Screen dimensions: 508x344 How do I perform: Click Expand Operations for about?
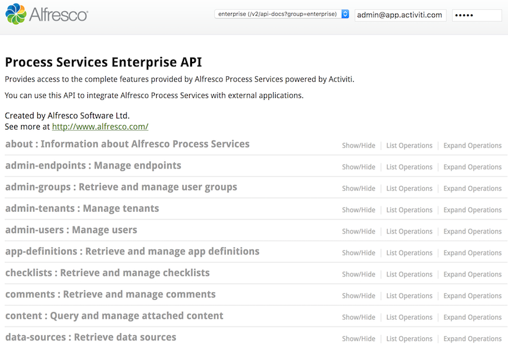coord(472,146)
